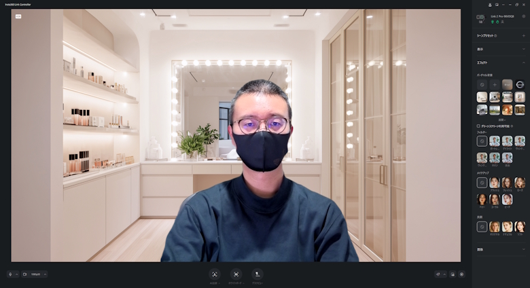Expand the 表示 section

click(x=523, y=49)
